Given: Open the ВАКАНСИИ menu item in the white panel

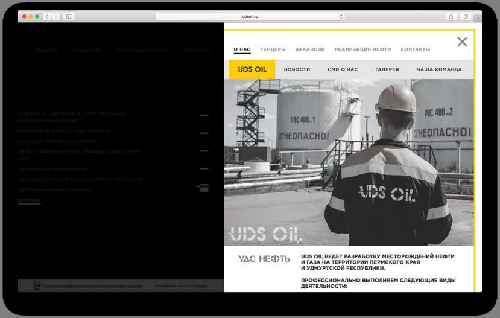Looking at the screenshot, I should (x=310, y=49).
